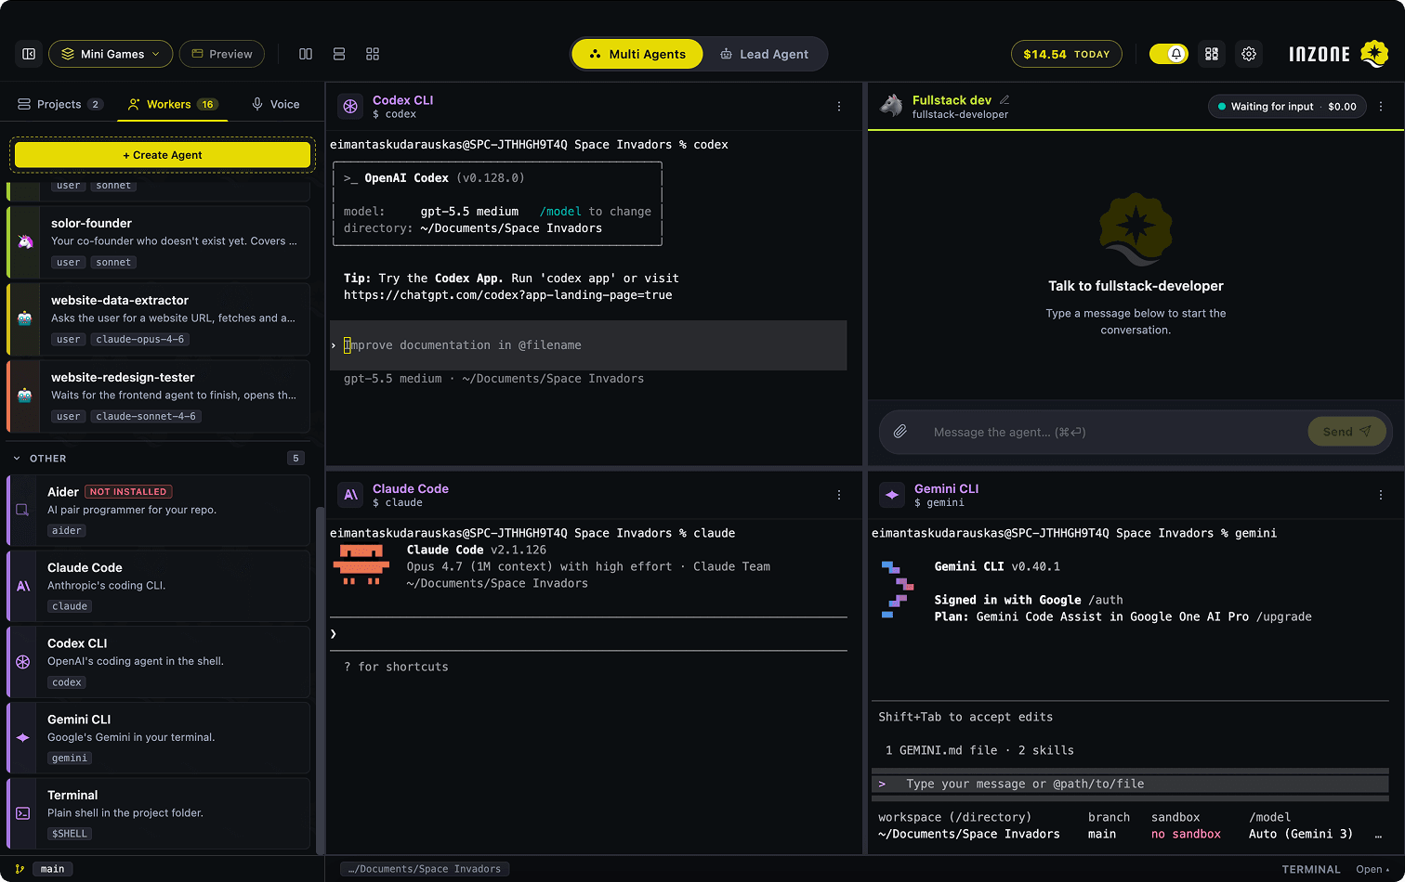This screenshot has width=1405, height=882.
Task: Click the Codex CLI pane header icon
Action: point(350,107)
